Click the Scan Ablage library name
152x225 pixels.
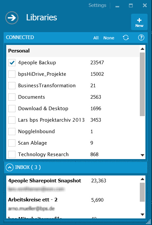[x=32, y=143]
